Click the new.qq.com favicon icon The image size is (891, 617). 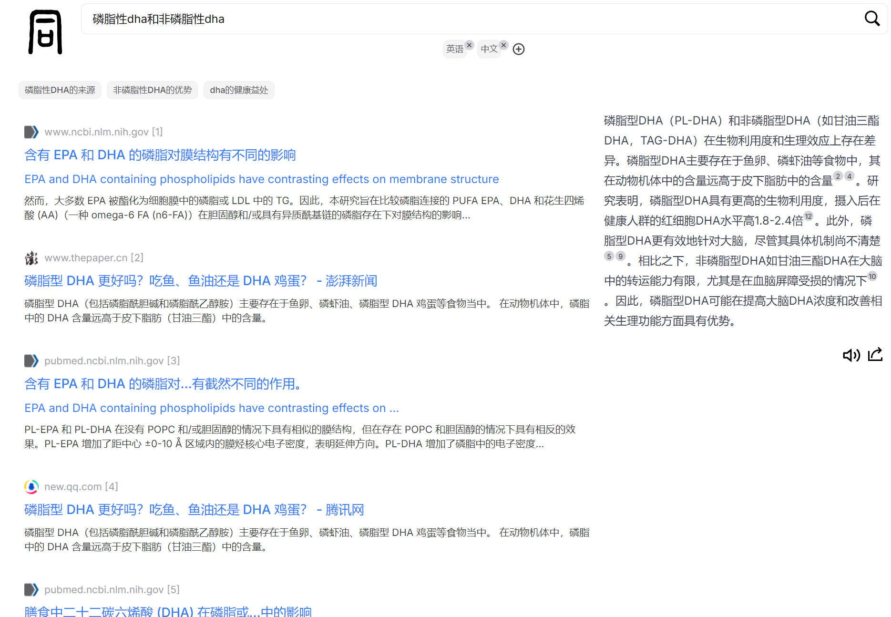[x=31, y=487]
